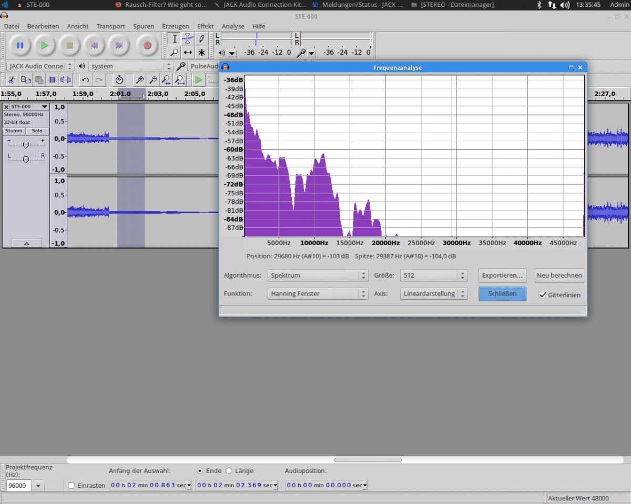
Task: Open the Analyse menu
Action: click(x=233, y=26)
